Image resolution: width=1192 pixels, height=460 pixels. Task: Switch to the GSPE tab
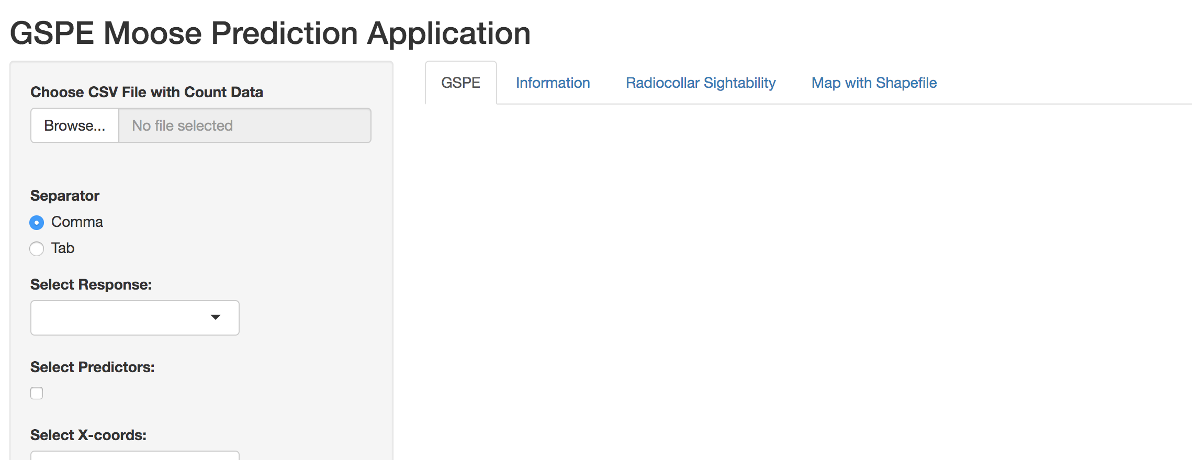tap(460, 83)
